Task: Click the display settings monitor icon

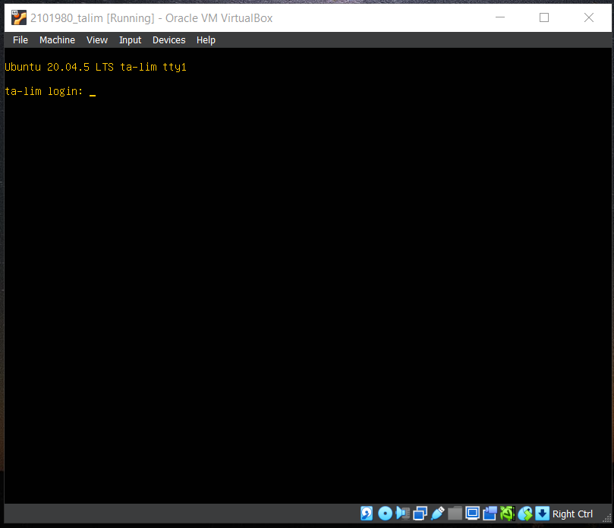Action: coord(472,514)
